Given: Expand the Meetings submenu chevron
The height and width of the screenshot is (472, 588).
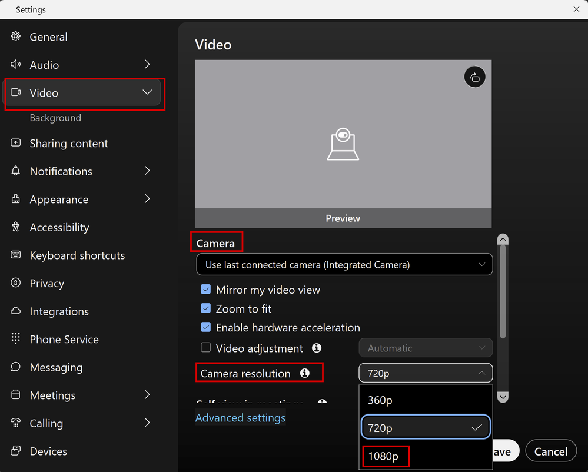Looking at the screenshot, I should [147, 394].
